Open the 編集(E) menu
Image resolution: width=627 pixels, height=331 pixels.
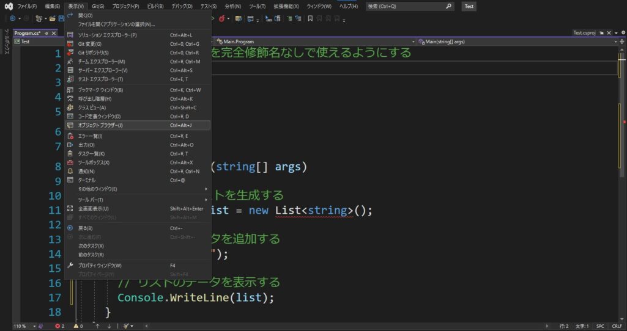tap(53, 6)
